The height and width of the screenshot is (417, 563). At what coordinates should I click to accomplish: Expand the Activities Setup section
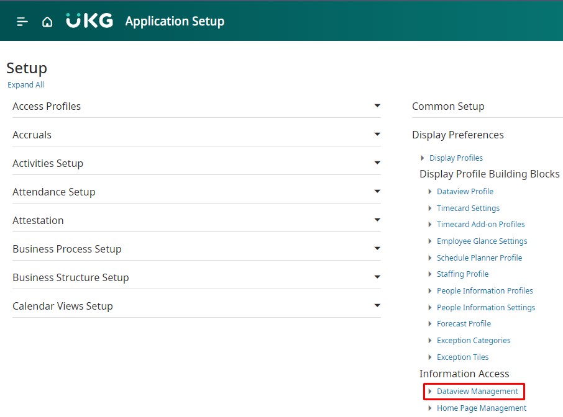(x=377, y=163)
